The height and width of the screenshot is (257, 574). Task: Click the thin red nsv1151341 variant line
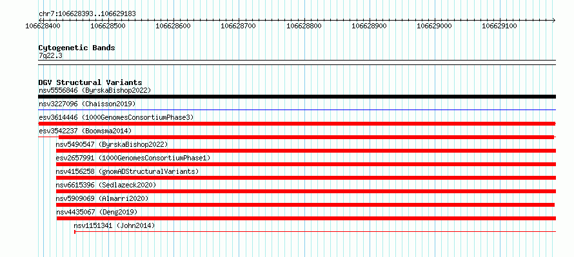click(x=315, y=231)
